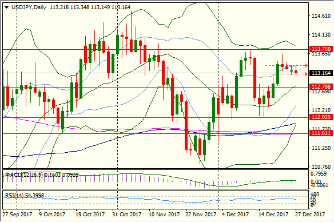334x222 pixels.
Task: Click the USDJPY,Daily chart title
Action: 29,7
